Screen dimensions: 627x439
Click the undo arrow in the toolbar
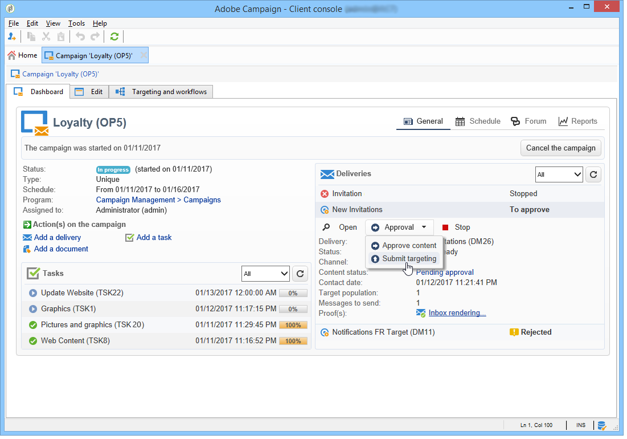point(80,37)
